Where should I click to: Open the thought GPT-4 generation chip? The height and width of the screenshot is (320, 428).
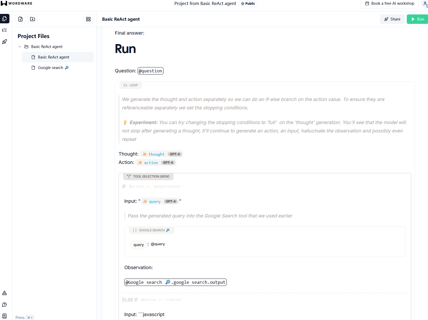[x=161, y=154]
